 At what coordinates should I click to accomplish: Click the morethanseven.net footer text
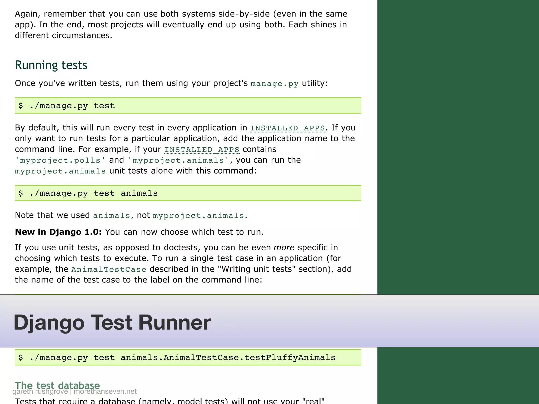[105, 392]
